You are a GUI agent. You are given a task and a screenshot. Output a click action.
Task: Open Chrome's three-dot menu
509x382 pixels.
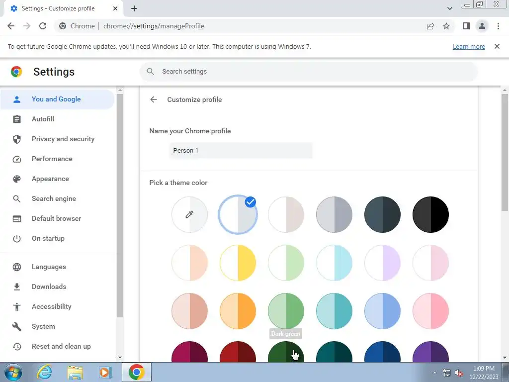coord(498,26)
